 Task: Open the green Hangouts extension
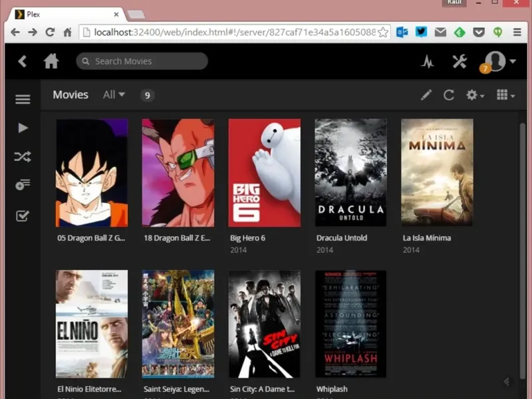497,32
